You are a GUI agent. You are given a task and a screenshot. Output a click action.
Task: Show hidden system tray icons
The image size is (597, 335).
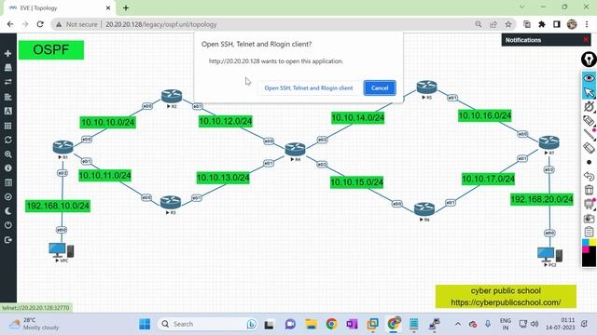pyautogui.click(x=458, y=324)
